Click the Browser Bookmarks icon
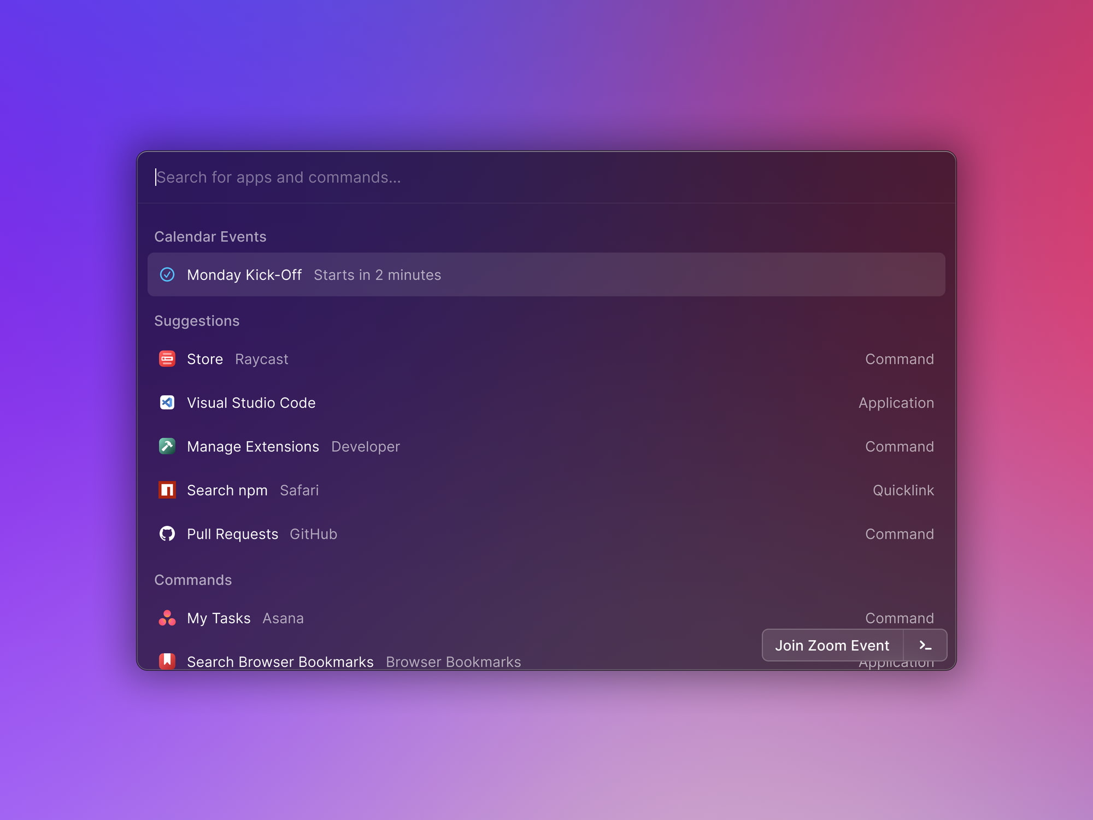Image resolution: width=1093 pixels, height=820 pixels. pos(167,661)
